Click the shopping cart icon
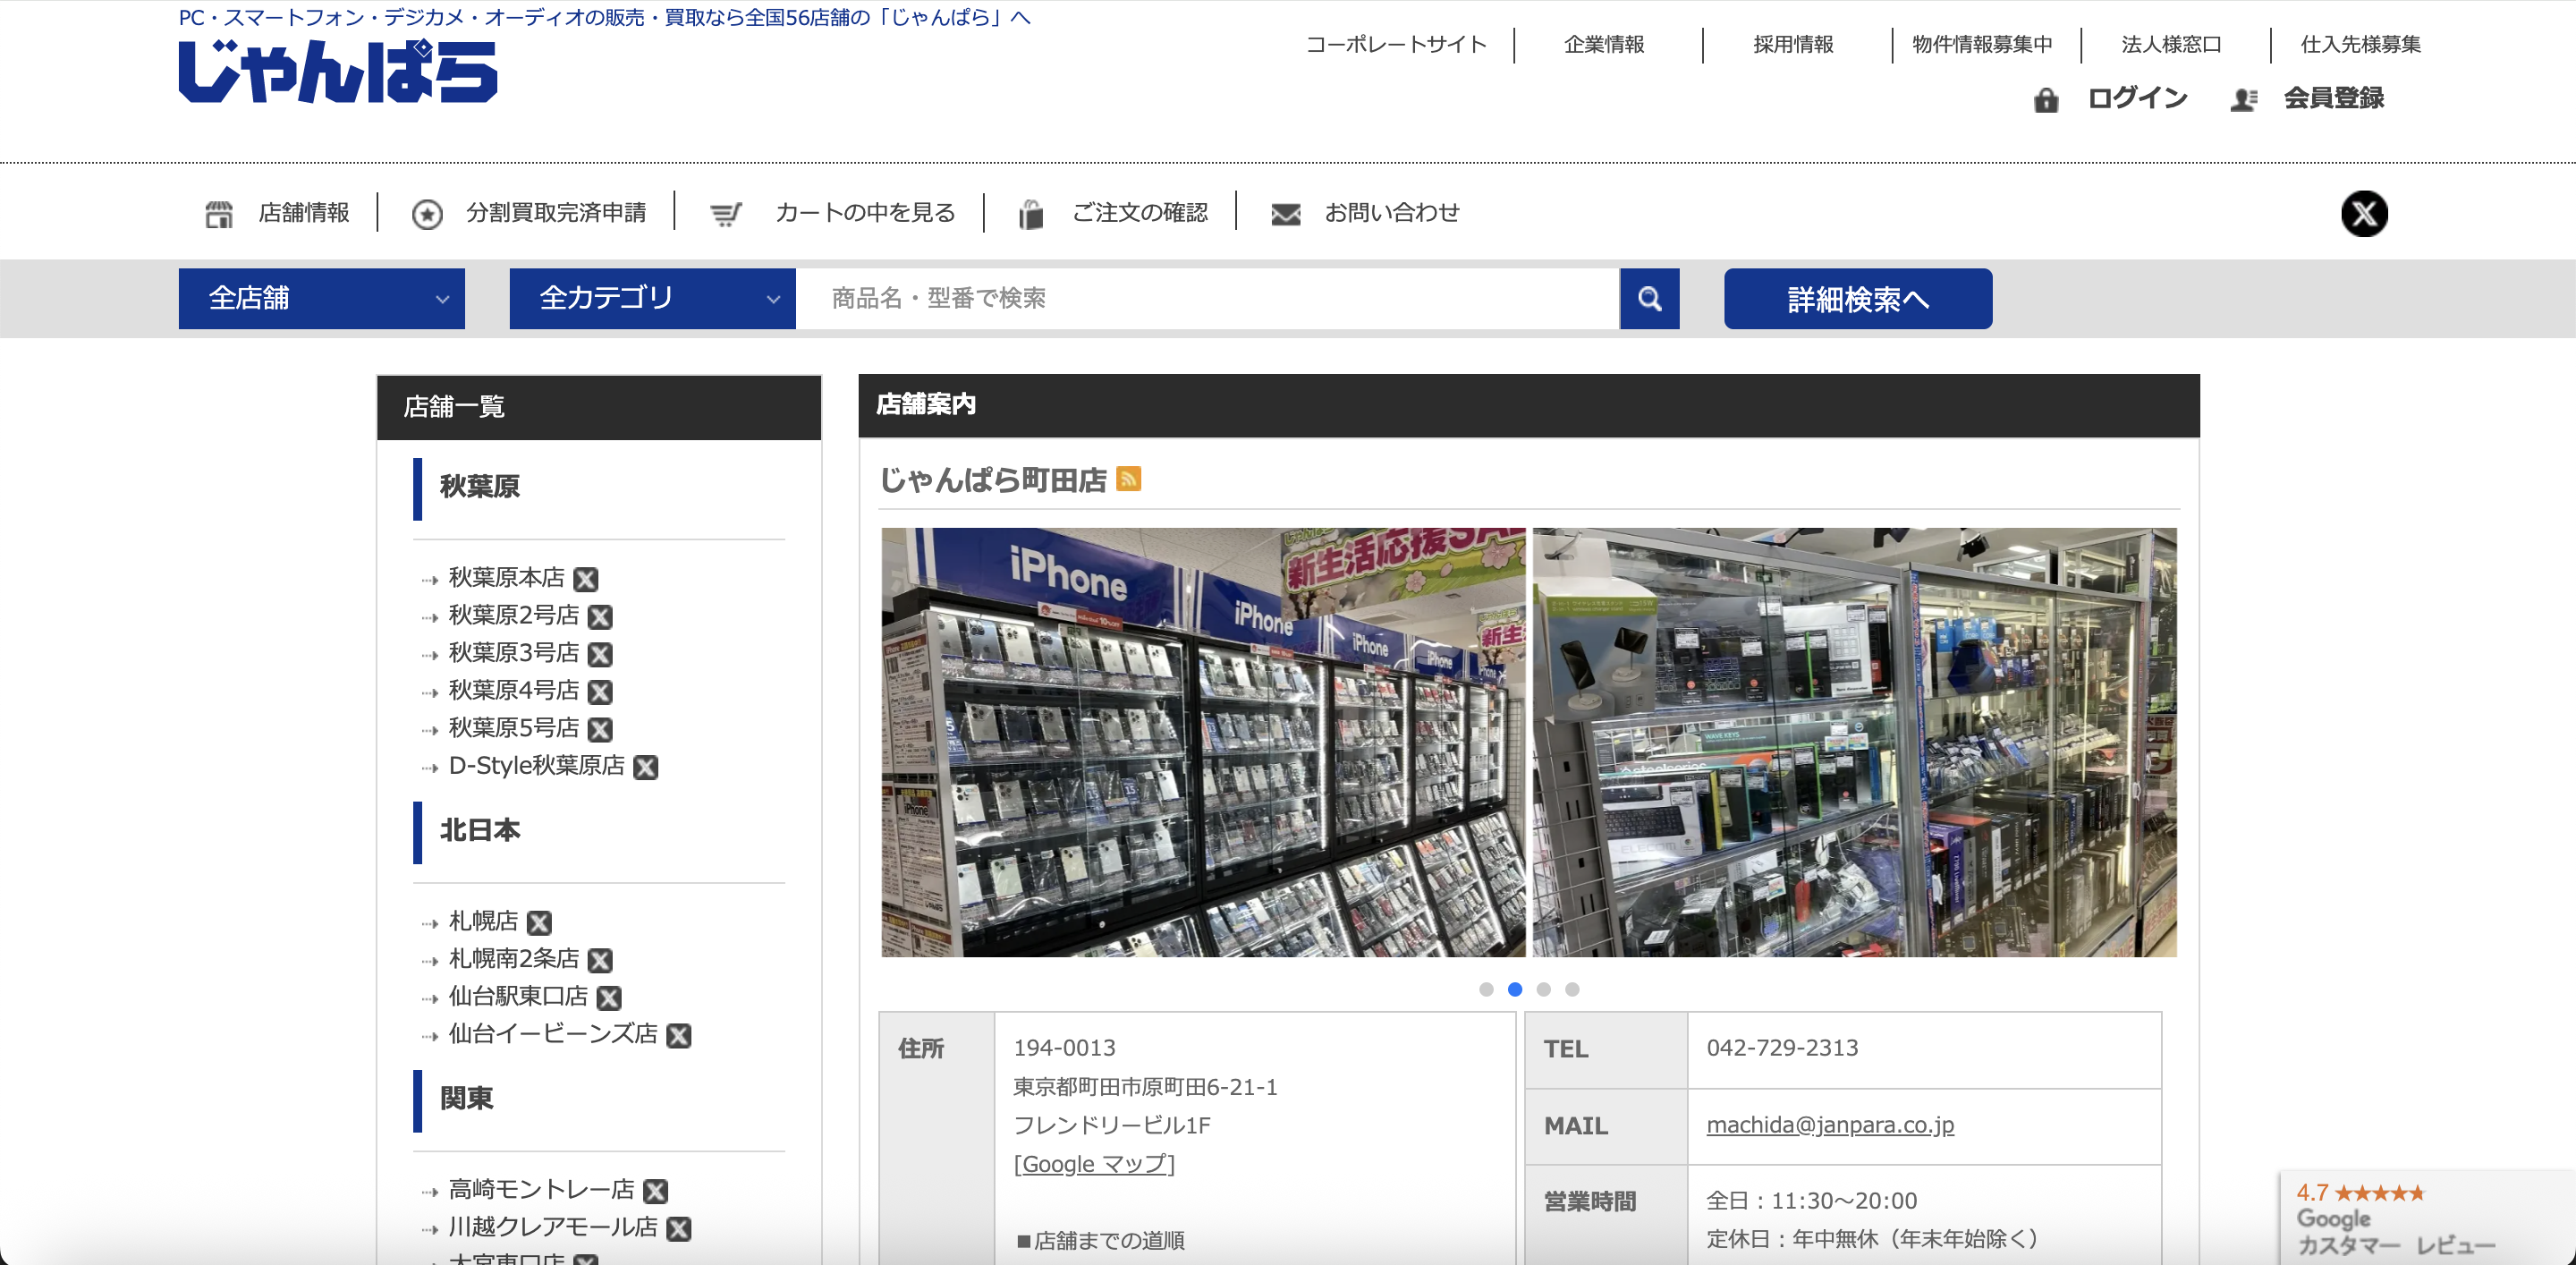Viewport: 2576px width, 1265px height. (x=726, y=214)
